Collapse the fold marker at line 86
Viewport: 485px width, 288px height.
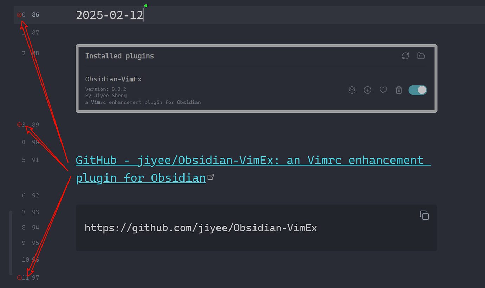(x=19, y=14)
